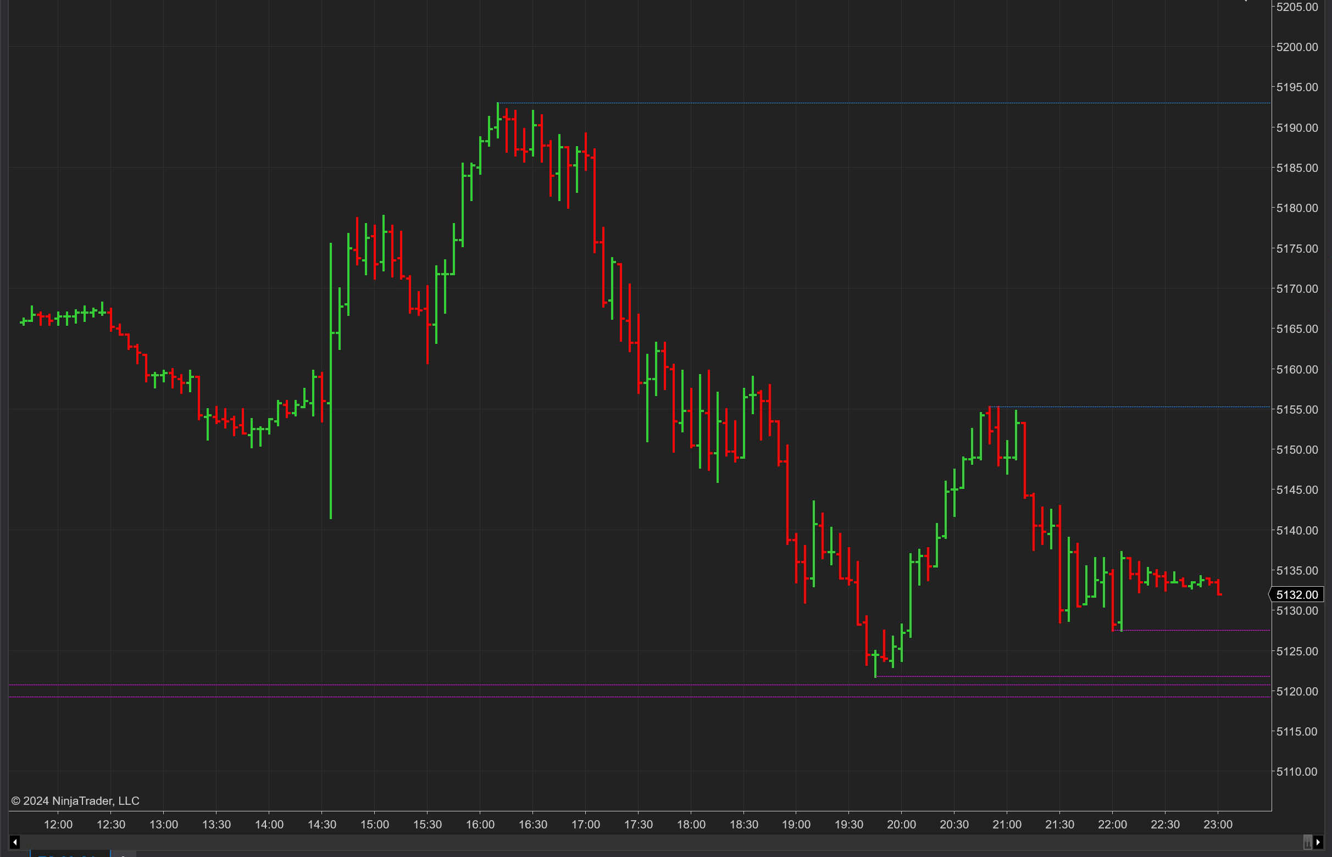Click the 5170.00 price axis label

pos(1297,288)
